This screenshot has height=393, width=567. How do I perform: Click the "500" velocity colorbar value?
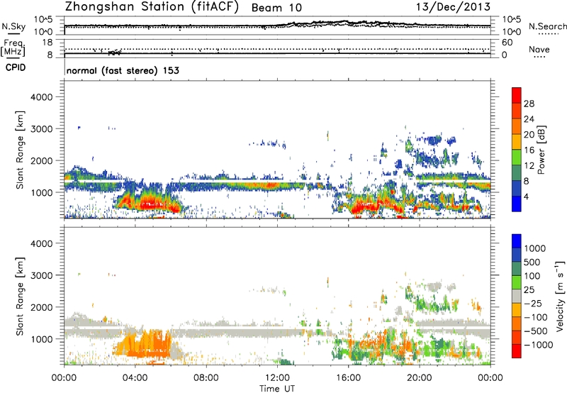coord(532,262)
